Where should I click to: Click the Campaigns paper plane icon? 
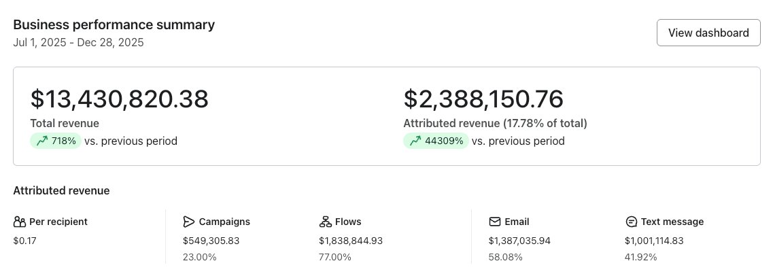(189, 222)
